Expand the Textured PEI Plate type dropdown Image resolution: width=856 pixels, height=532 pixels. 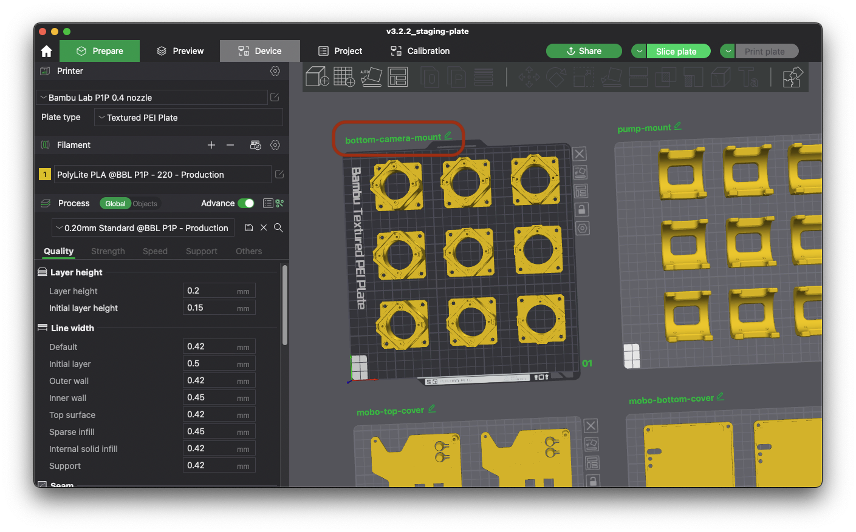pos(188,118)
